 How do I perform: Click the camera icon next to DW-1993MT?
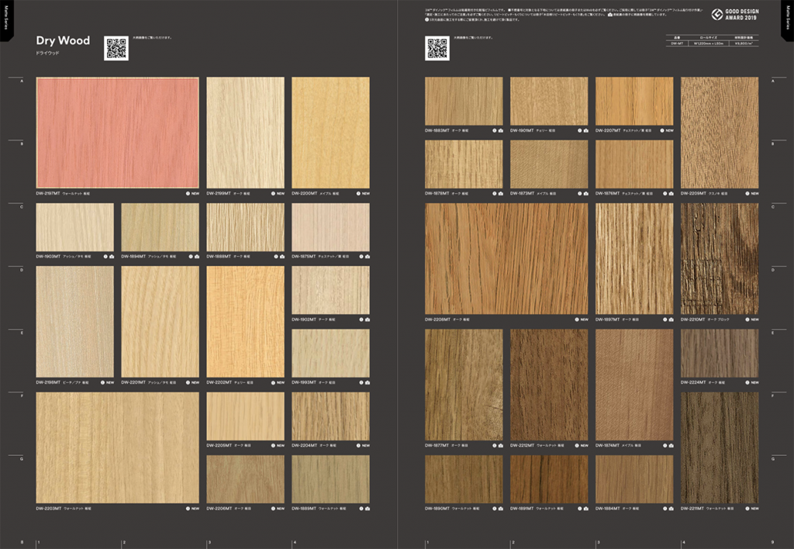tap(367, 382)
